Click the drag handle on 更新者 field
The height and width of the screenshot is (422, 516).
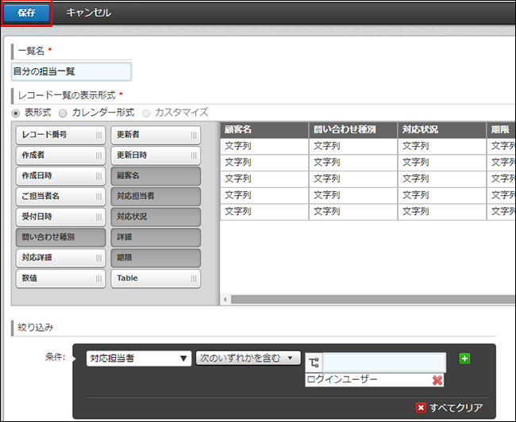[x=194, y=135]
